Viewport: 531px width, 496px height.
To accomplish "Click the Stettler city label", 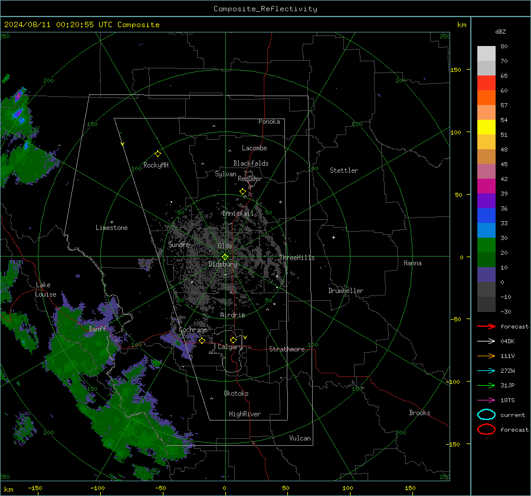I will 344,170.
